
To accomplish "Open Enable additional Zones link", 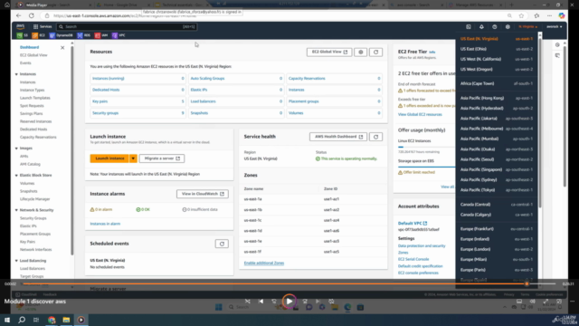I will pos(264,263).
